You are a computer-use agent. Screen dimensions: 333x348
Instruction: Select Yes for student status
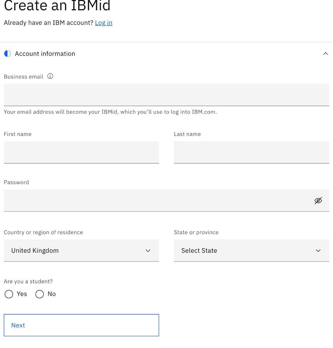(x=9, y=294)
